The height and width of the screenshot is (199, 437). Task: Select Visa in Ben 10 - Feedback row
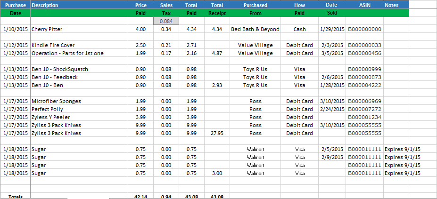coord(300,77)
